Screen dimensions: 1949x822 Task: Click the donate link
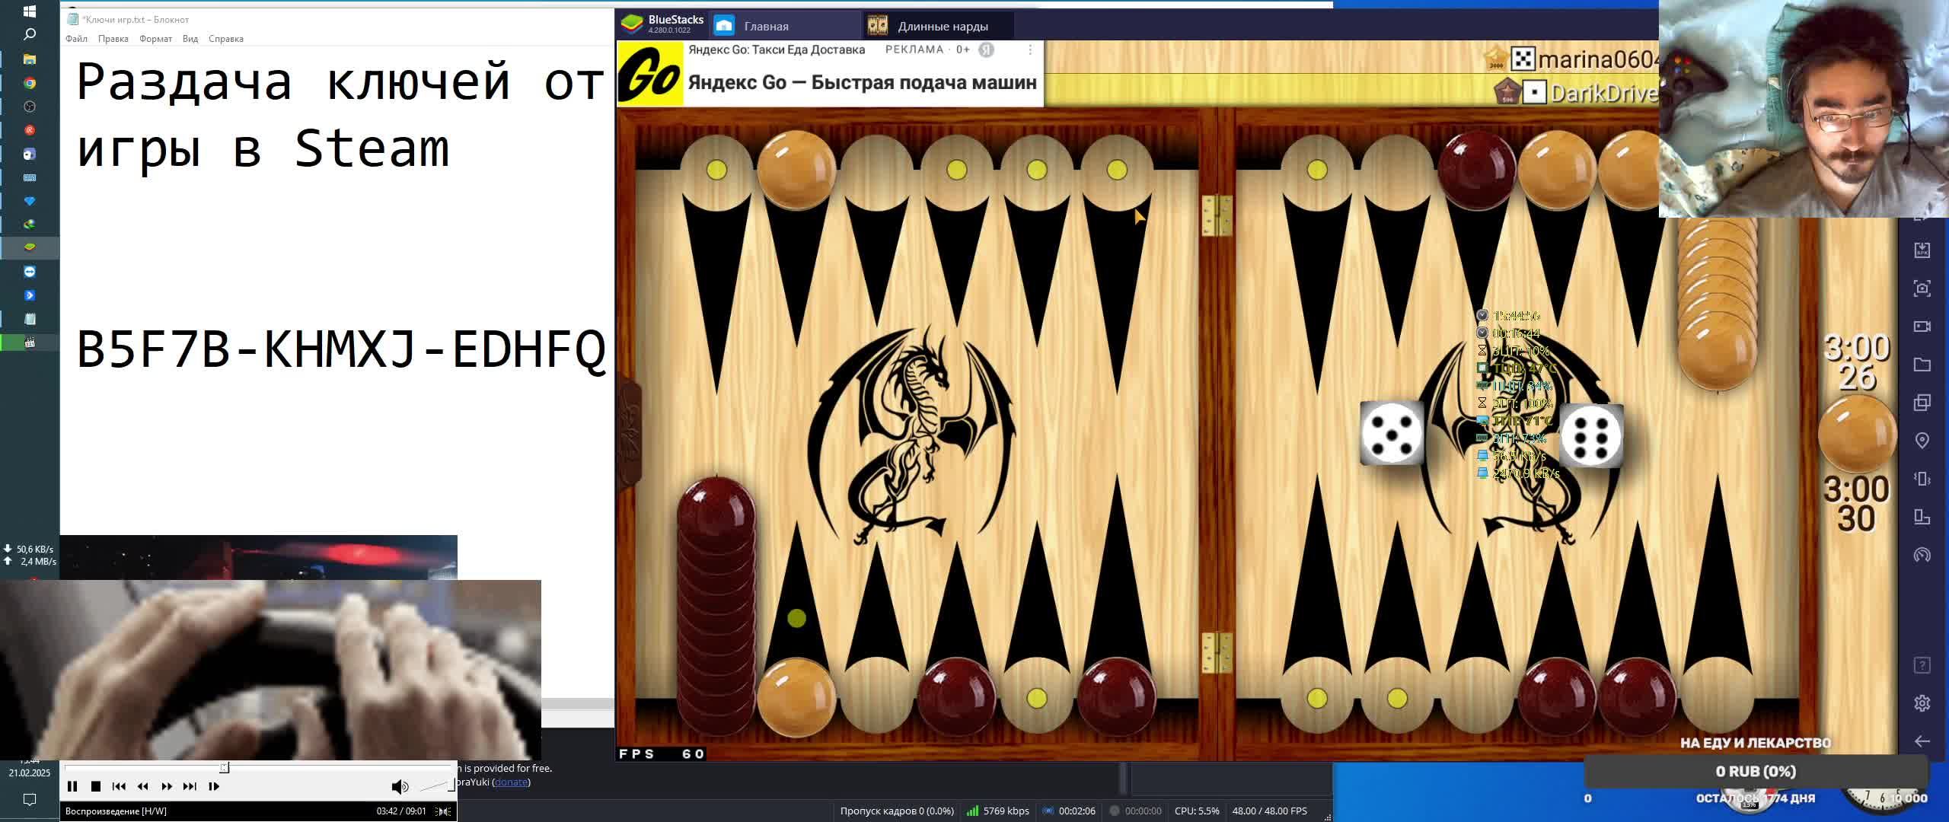point(511,782)
